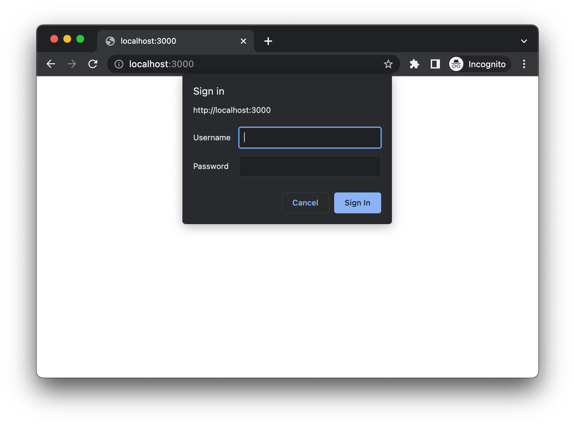Click the address bar URL text
575x426 pixels.
coord(161,64)
